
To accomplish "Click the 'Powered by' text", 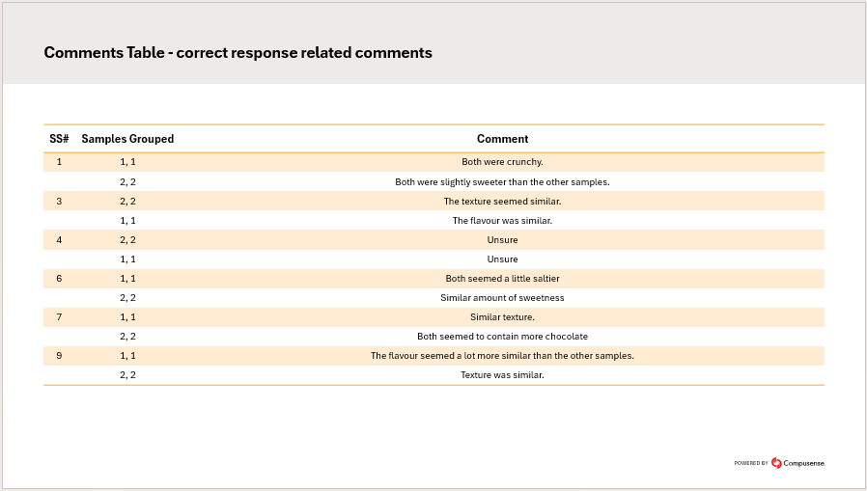I will coord(751,464).
